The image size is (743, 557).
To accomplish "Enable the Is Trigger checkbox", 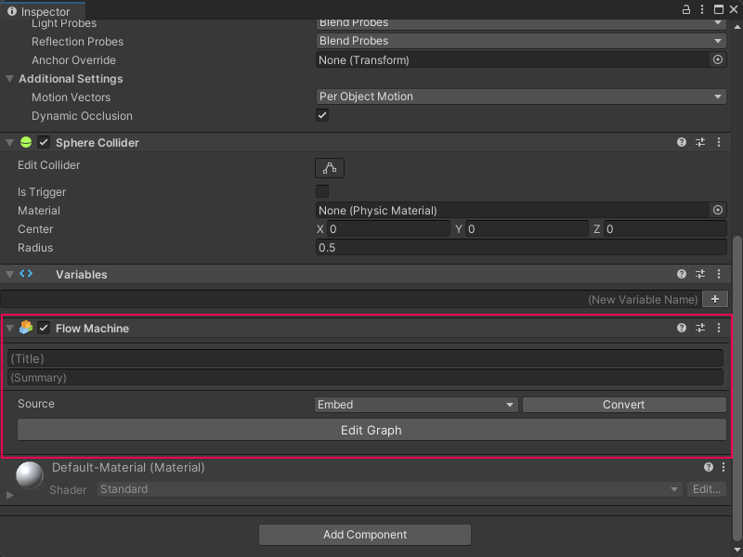I will [x=322, y=191].
